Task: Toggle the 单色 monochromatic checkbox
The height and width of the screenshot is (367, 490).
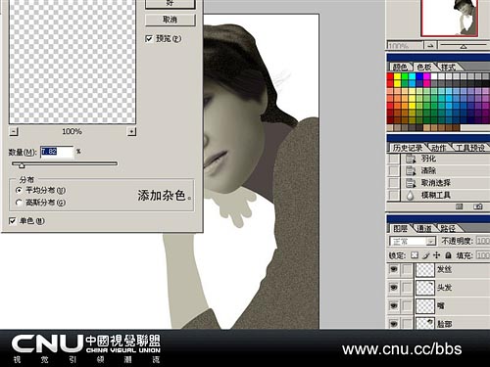Action: click(13, 221)
